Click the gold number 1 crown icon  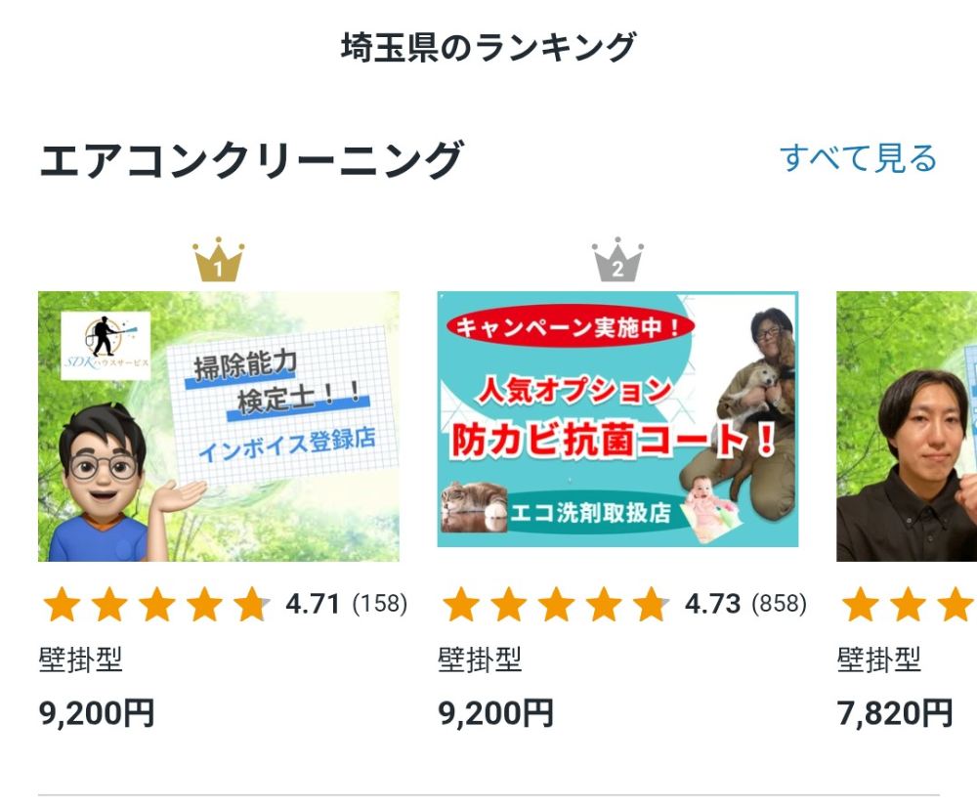tap(219, 261)
